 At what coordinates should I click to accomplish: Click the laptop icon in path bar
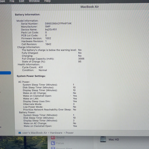[20, 133]
